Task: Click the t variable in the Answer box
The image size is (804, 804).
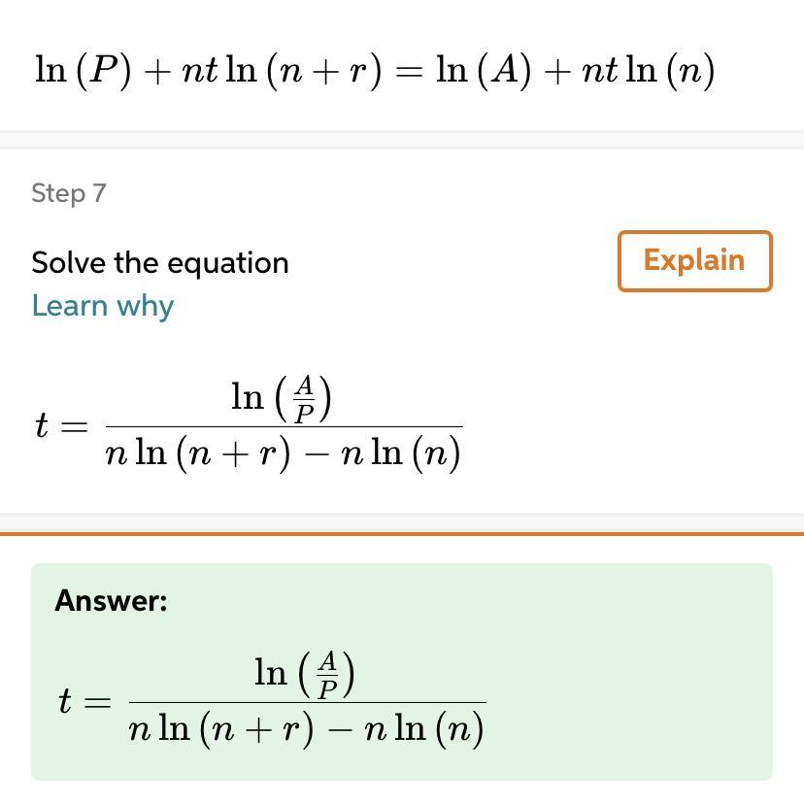Action: coord(64,701)
